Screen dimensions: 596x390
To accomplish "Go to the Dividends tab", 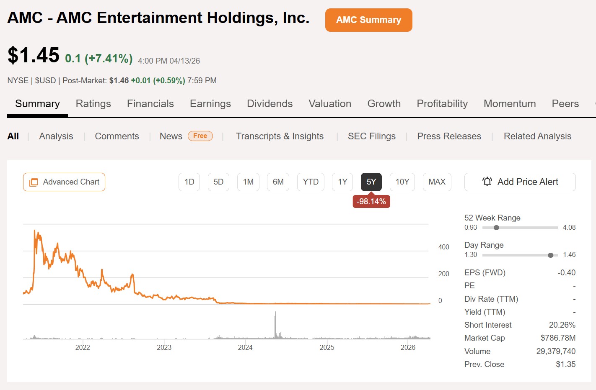I will (x=269, y=104).
